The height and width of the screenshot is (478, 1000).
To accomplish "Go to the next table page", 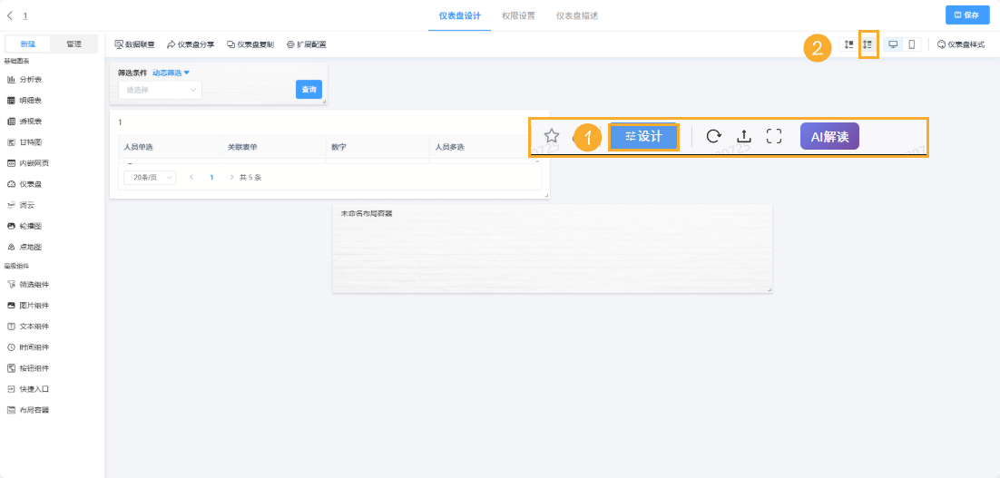I will click(x=231, y=178).
